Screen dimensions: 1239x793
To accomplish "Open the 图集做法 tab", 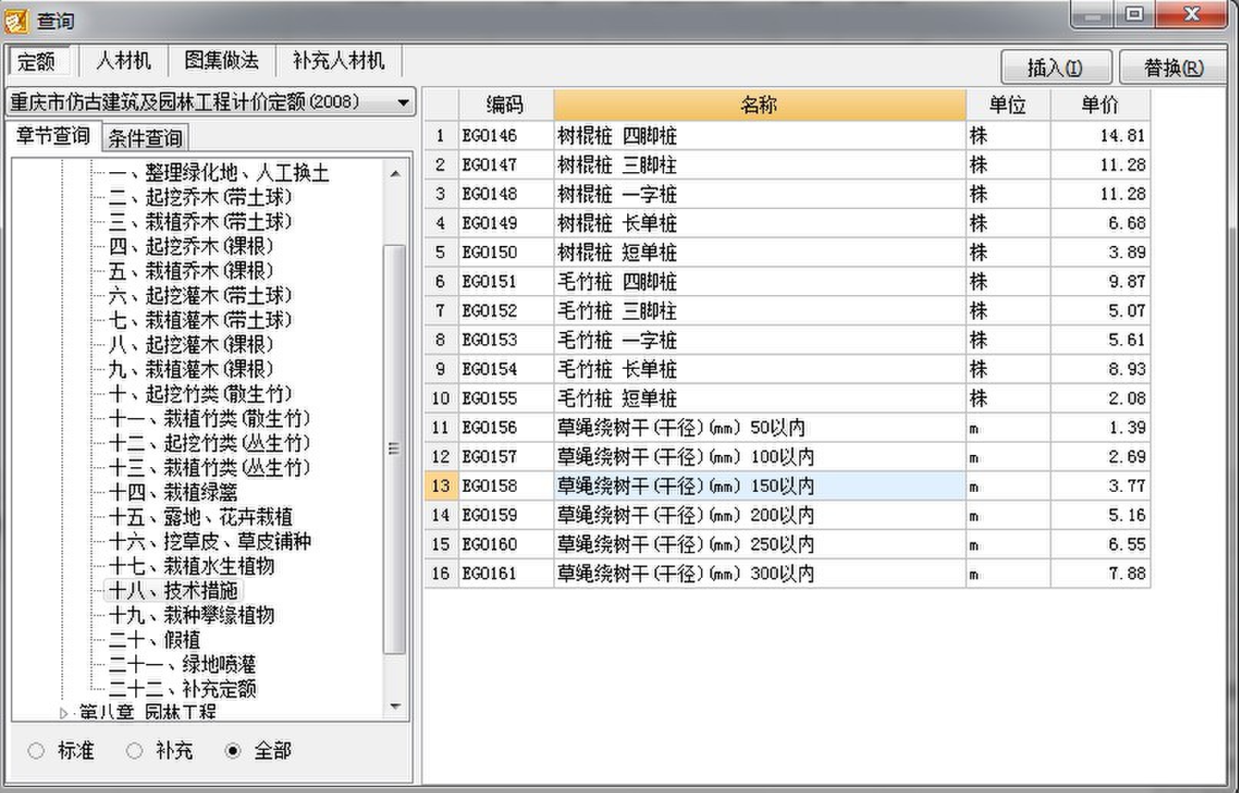I will point(221,61).
